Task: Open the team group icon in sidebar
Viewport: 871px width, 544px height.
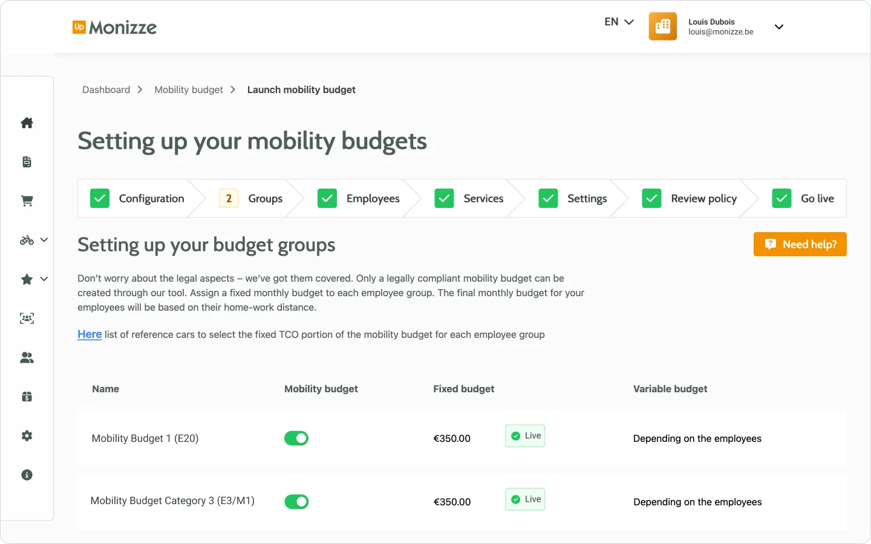Action: tap(27, 318)
